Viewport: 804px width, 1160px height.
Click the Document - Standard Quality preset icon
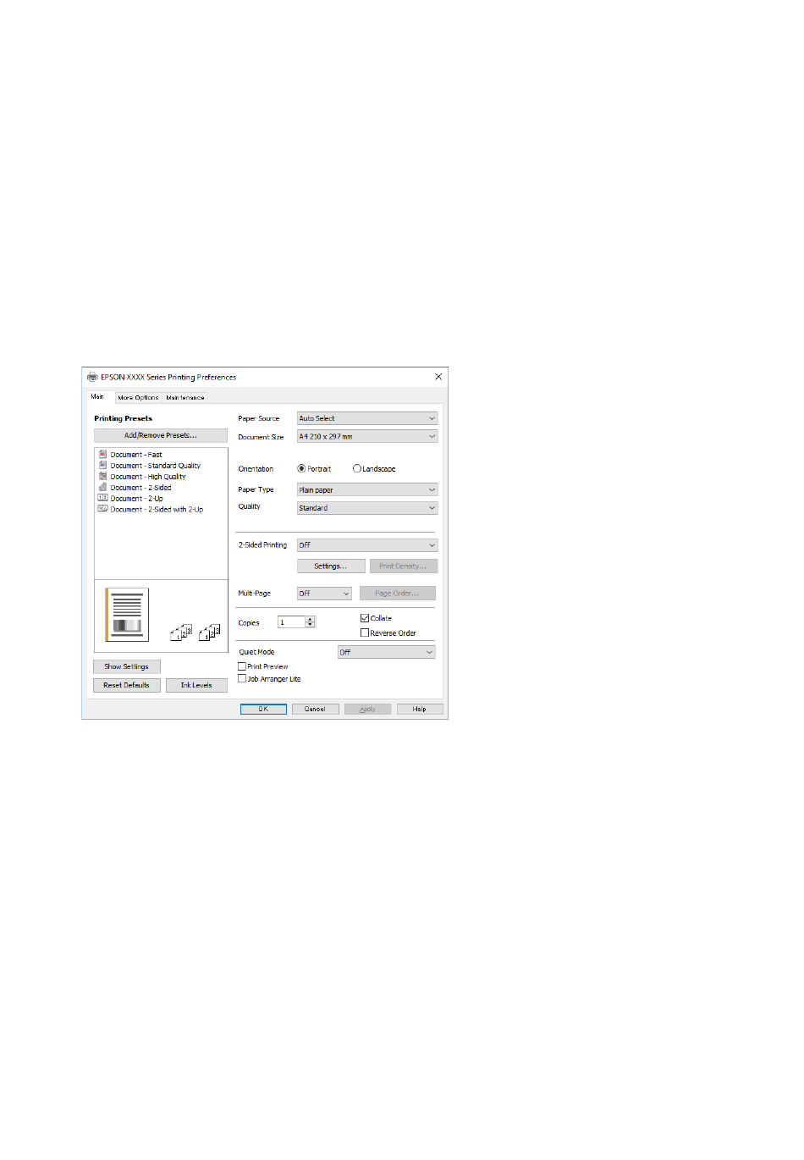[x=102, y=465]
